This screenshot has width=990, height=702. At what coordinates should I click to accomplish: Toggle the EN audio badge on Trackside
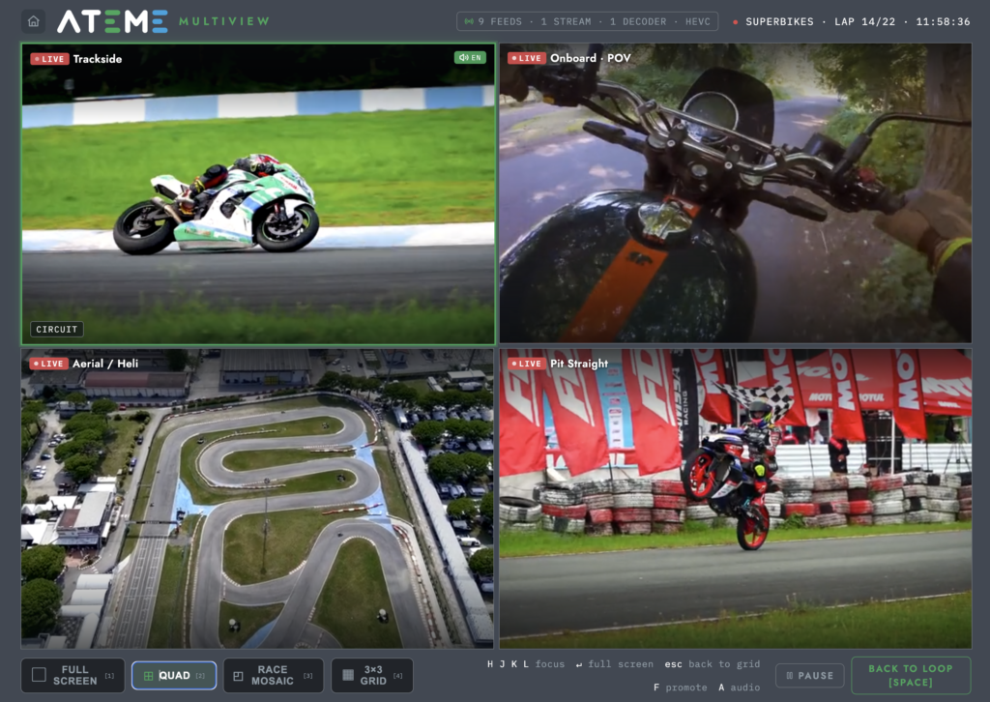[470, 57]
